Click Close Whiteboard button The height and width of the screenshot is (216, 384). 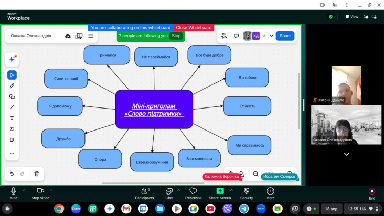point(194,28)
